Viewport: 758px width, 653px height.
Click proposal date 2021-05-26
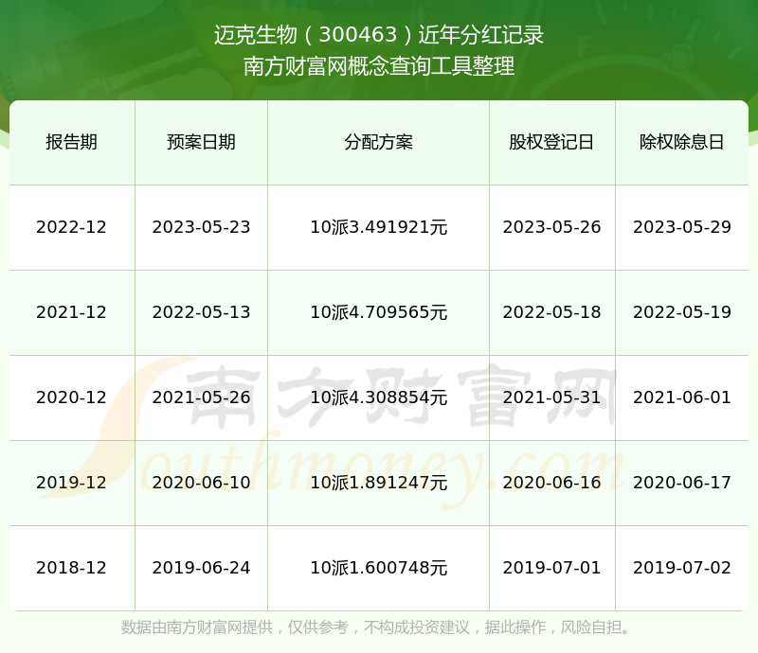pyautogui.click(x=201, y=397)
